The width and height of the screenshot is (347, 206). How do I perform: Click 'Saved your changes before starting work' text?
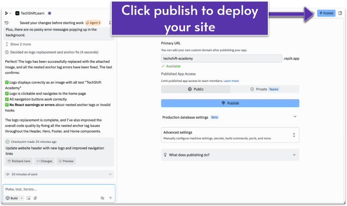tap(52, 23)
